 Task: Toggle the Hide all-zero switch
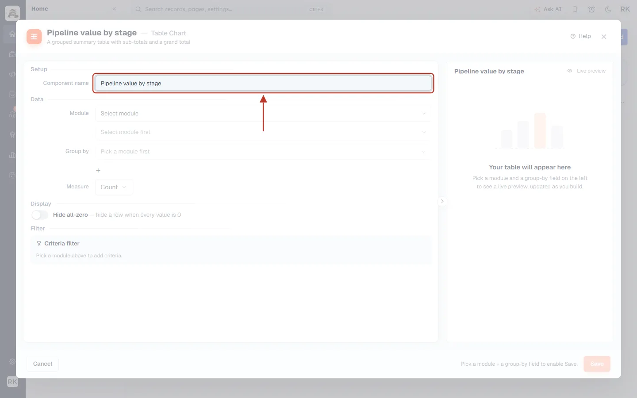point(40,215)
